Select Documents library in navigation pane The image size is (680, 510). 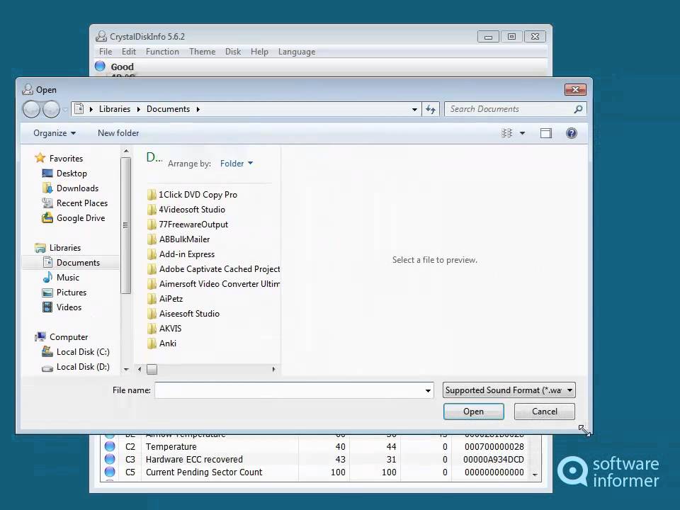point(71,263)
